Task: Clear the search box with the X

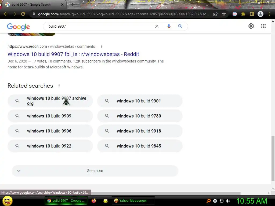Action: pos(157,26)
